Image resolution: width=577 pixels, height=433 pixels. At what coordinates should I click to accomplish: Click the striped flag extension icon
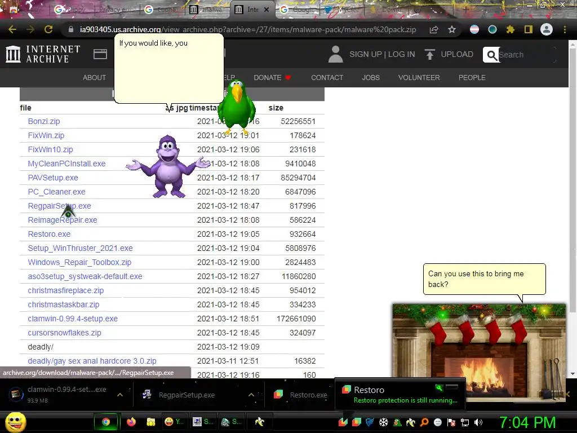(474, 29)
